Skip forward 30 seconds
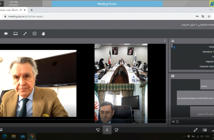214x140 pixels. coord(116,130)
